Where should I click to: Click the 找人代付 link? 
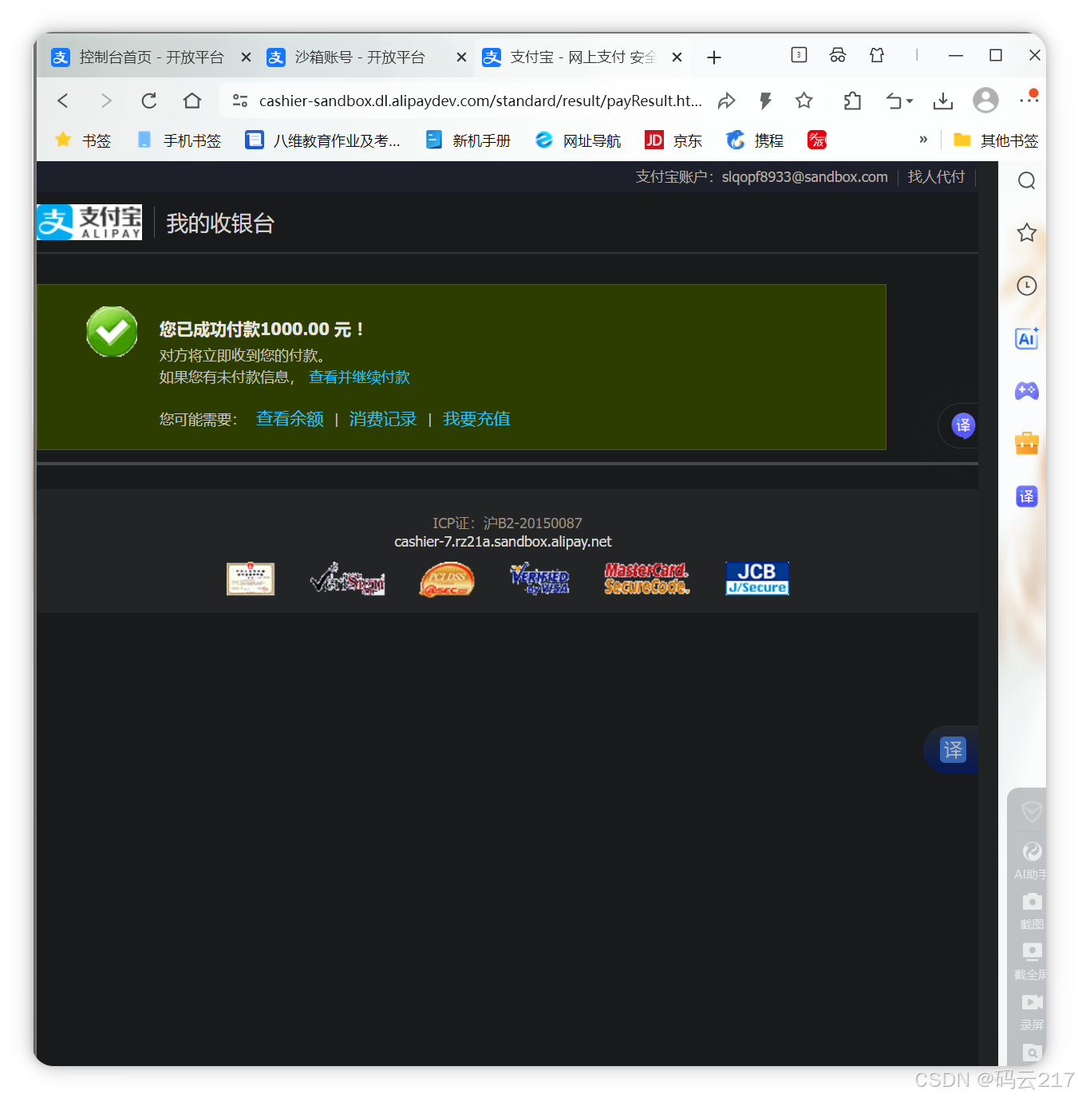coord(936,176)
